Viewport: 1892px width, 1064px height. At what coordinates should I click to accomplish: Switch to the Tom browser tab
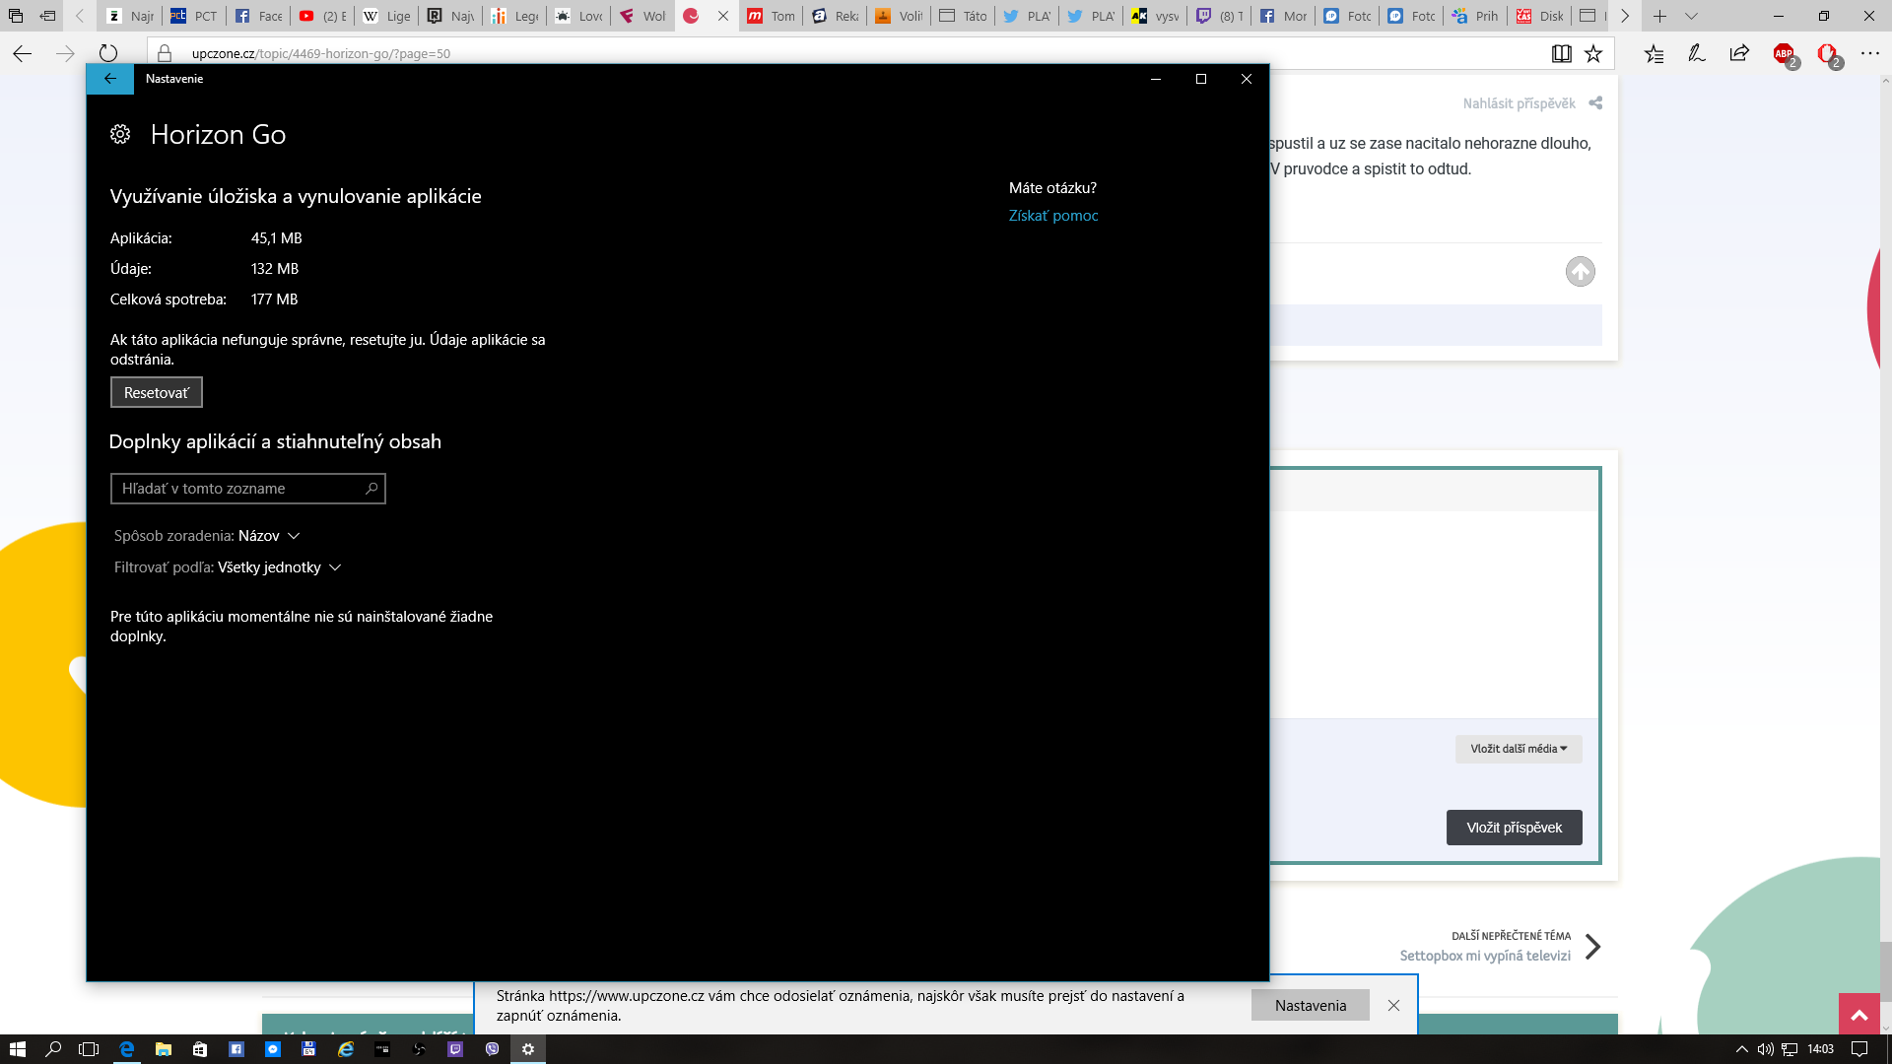click(771, 16)
